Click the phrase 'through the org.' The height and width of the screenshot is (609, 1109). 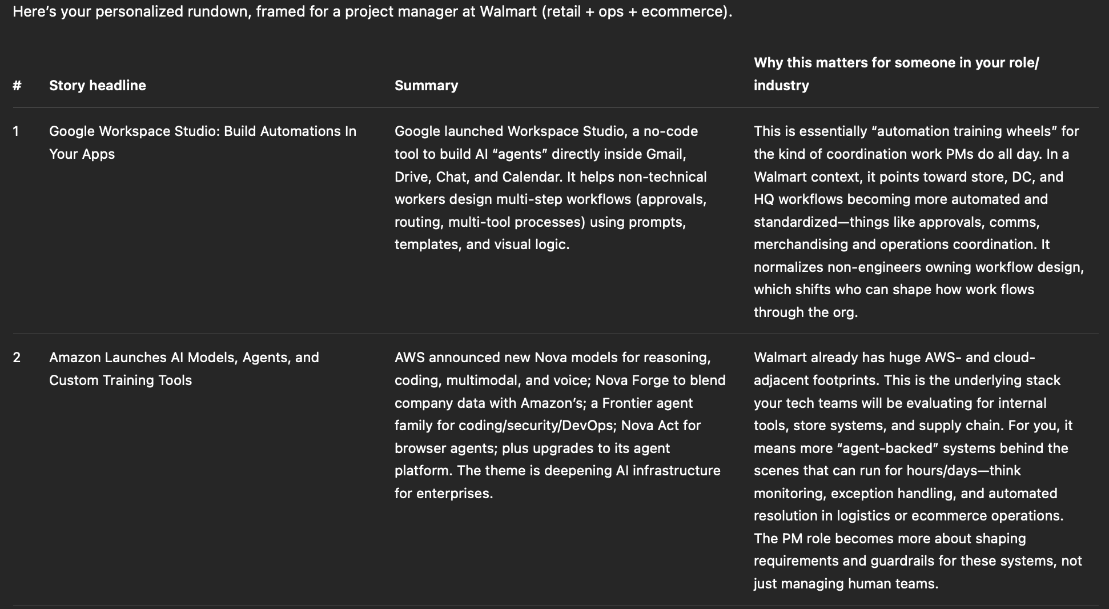pyautogui.click(x=805, y=312)
